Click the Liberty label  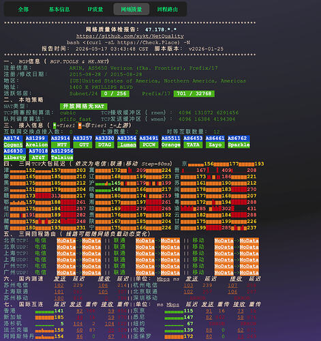click(x=14, y=158)
